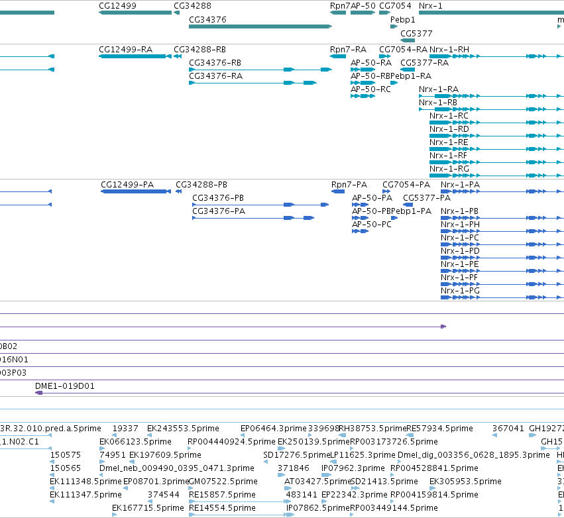Click the CG7054-RA transcript label
564x518 pixels.
pyautogui.click(x=403, y=49)
